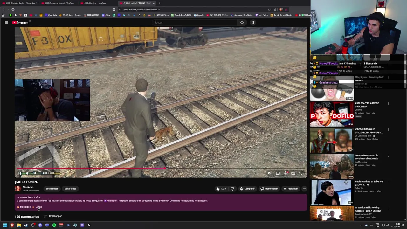Reload the page with the refresh icon
The width and height of the screenshot is (407, 229).
click(x=13, y=10)
